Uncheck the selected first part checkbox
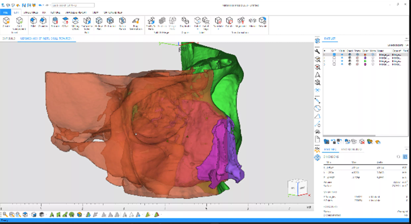 click(x=334, y=55)
